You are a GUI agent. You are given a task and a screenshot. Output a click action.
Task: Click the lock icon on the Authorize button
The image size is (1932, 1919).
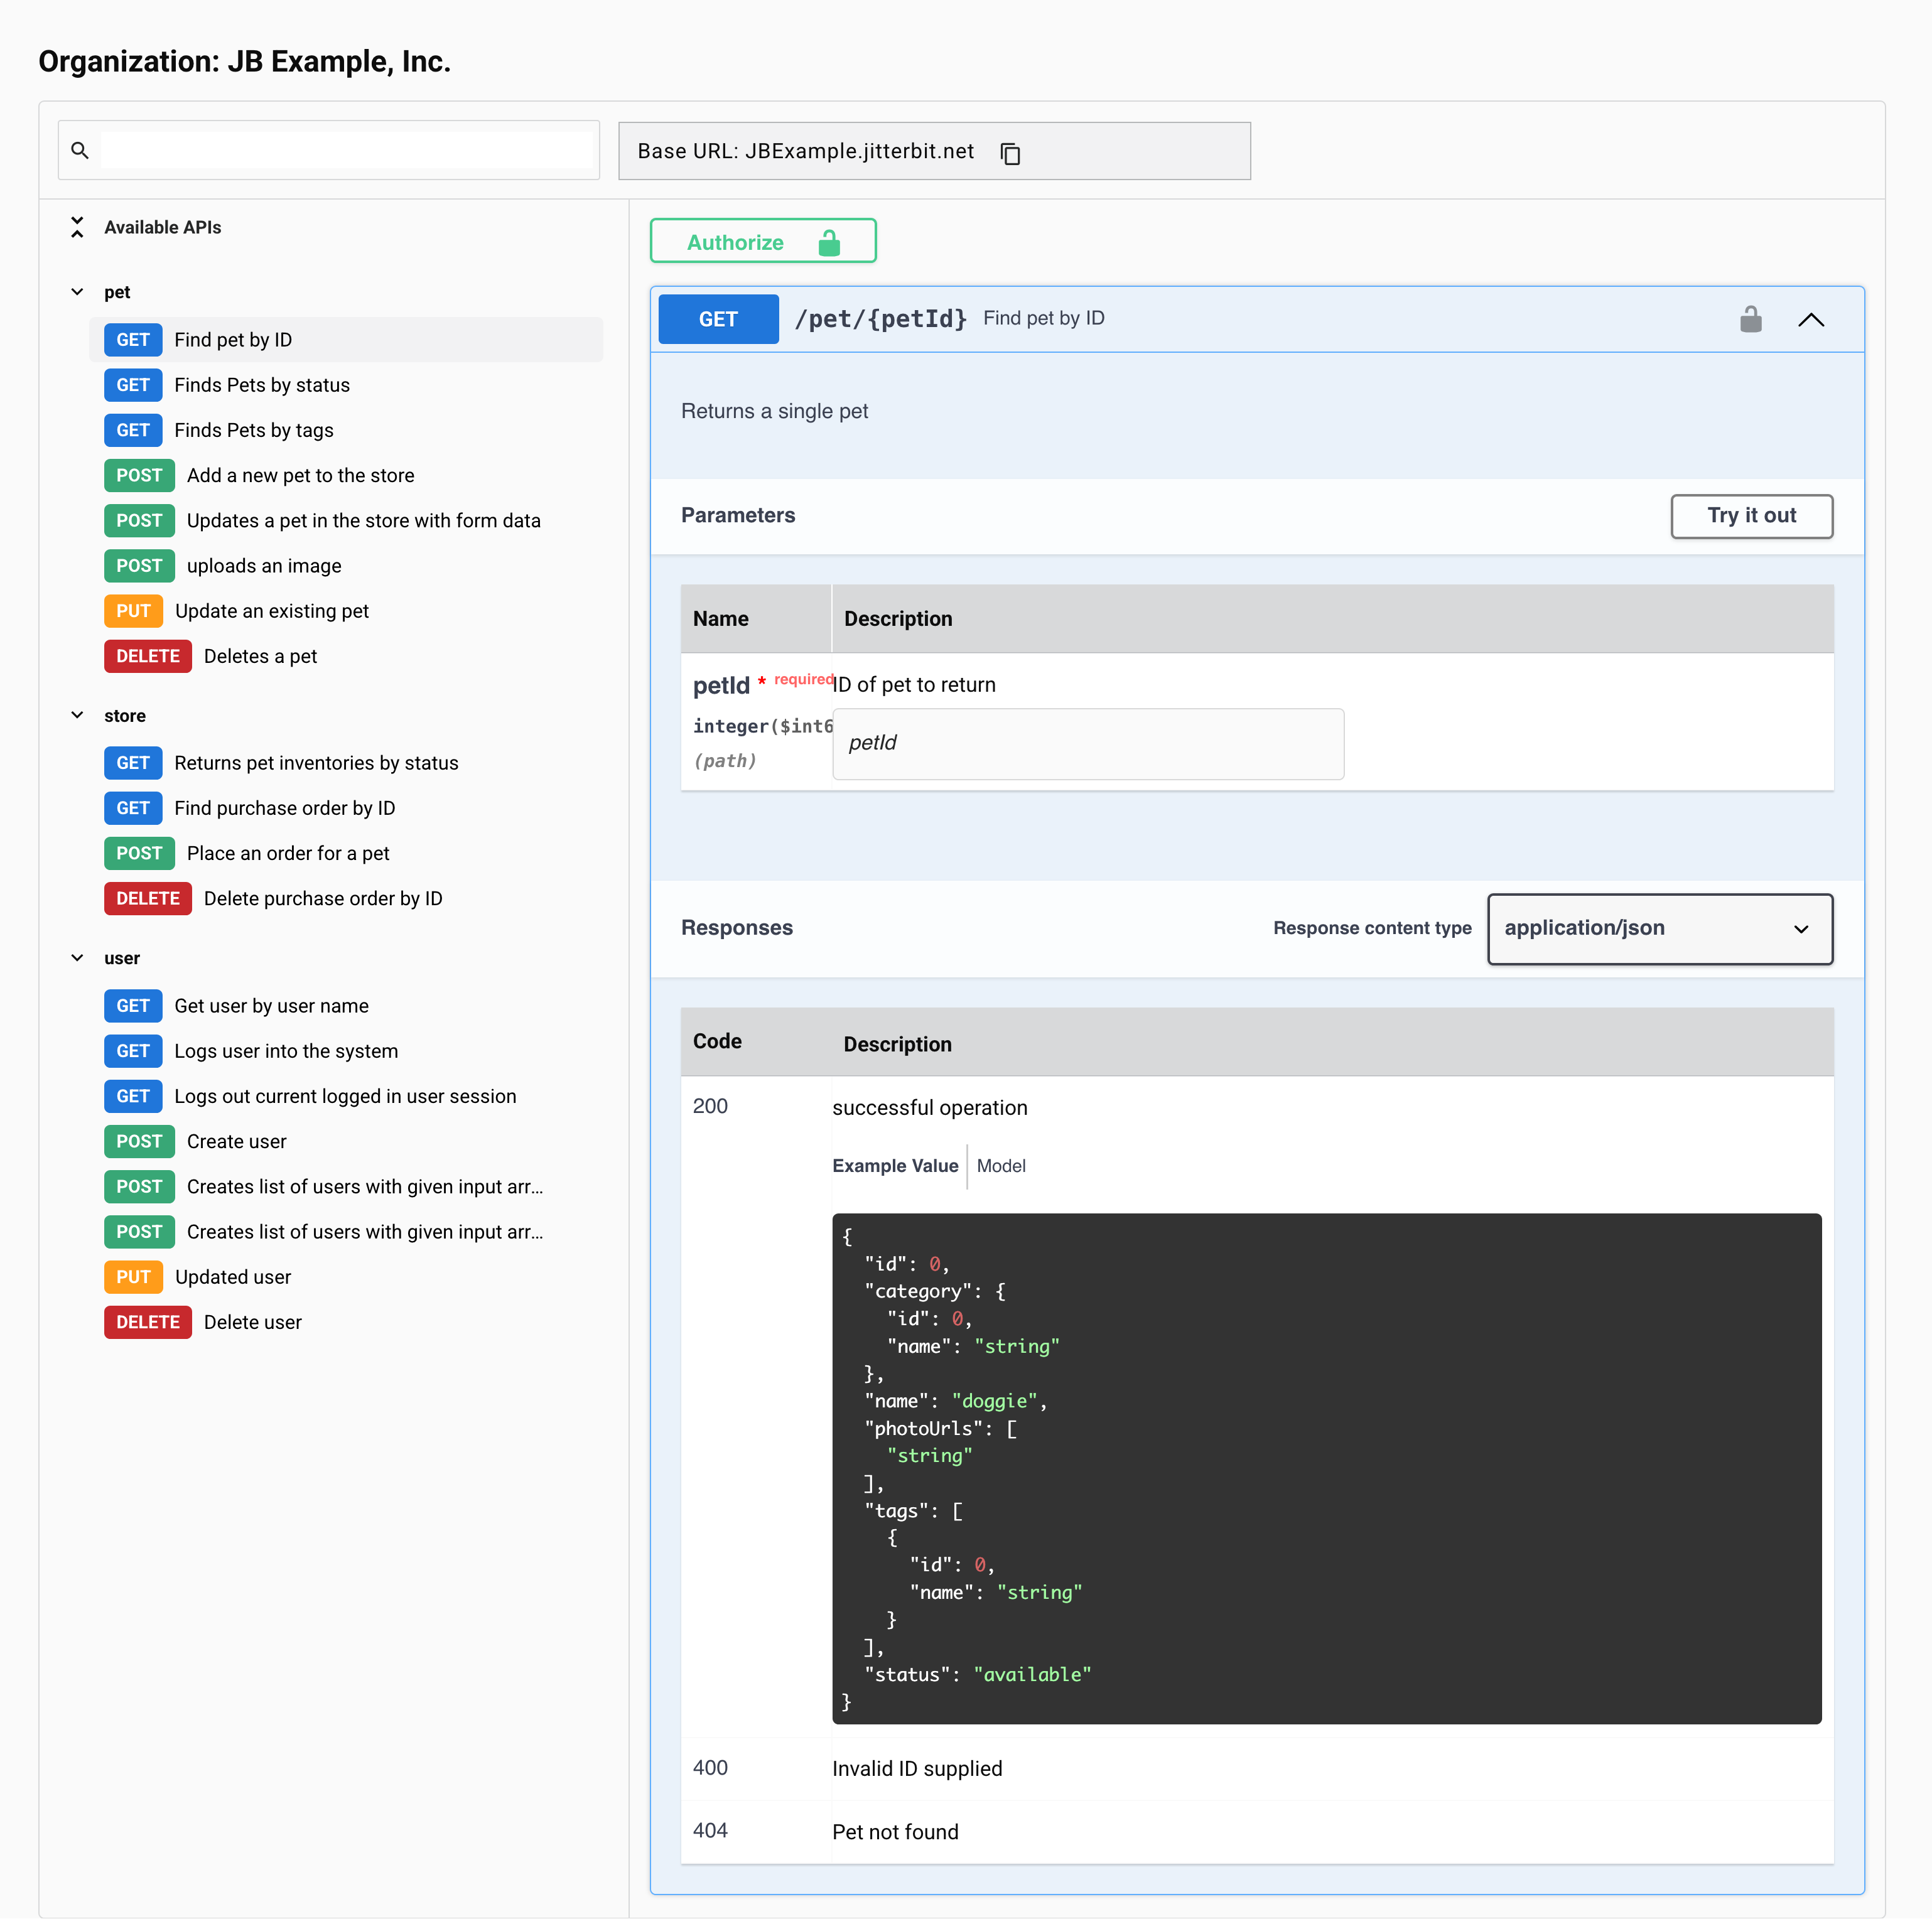[x=829, y=242]
